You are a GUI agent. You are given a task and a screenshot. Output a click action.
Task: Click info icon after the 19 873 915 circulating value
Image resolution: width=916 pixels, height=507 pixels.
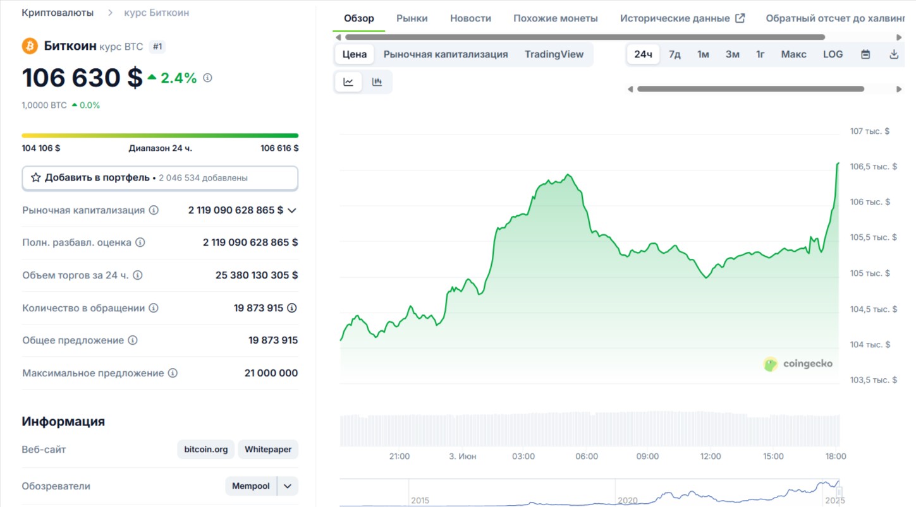click(292, 308)
